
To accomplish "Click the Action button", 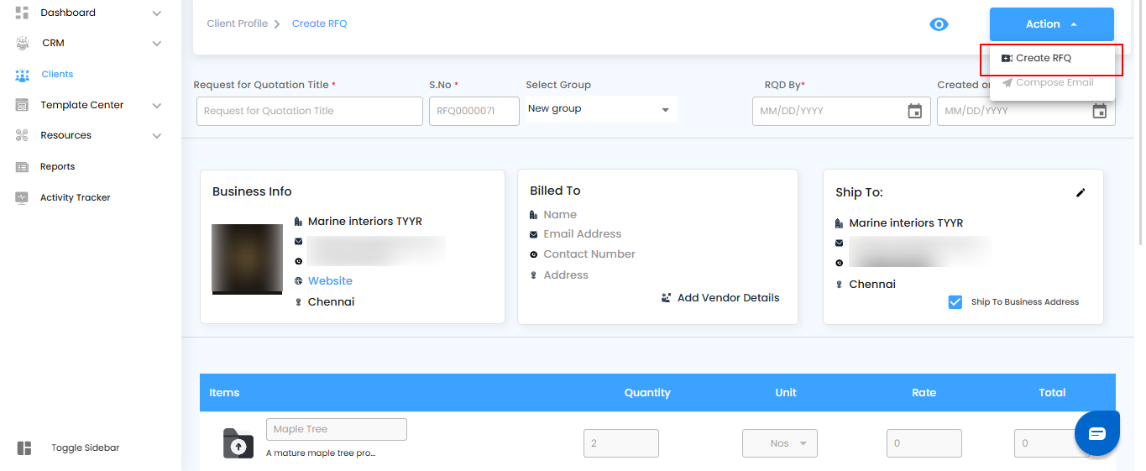I will pos(1051,24).
